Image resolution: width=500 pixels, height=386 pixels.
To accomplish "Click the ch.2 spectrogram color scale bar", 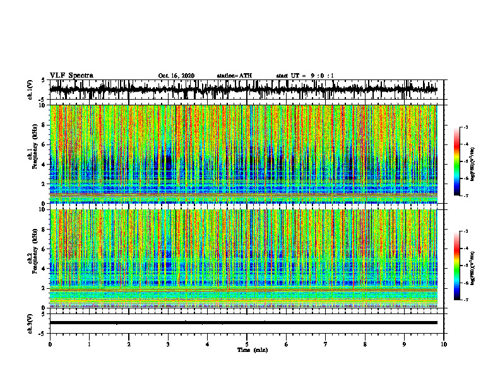I will point(457,266).
